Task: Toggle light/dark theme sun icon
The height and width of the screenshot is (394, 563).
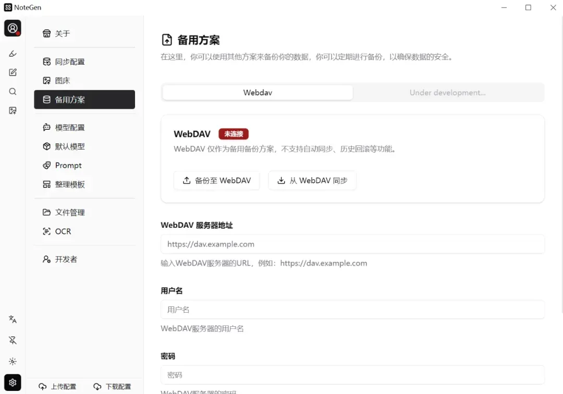Action: 13,361
